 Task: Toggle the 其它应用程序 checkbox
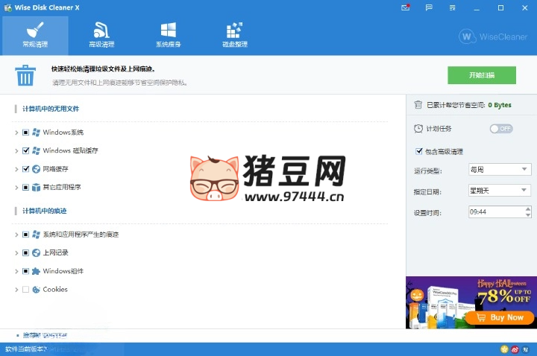pos(25,188)
